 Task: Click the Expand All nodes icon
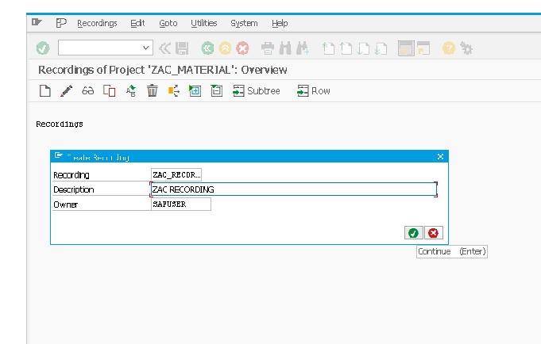coord(195,91)
